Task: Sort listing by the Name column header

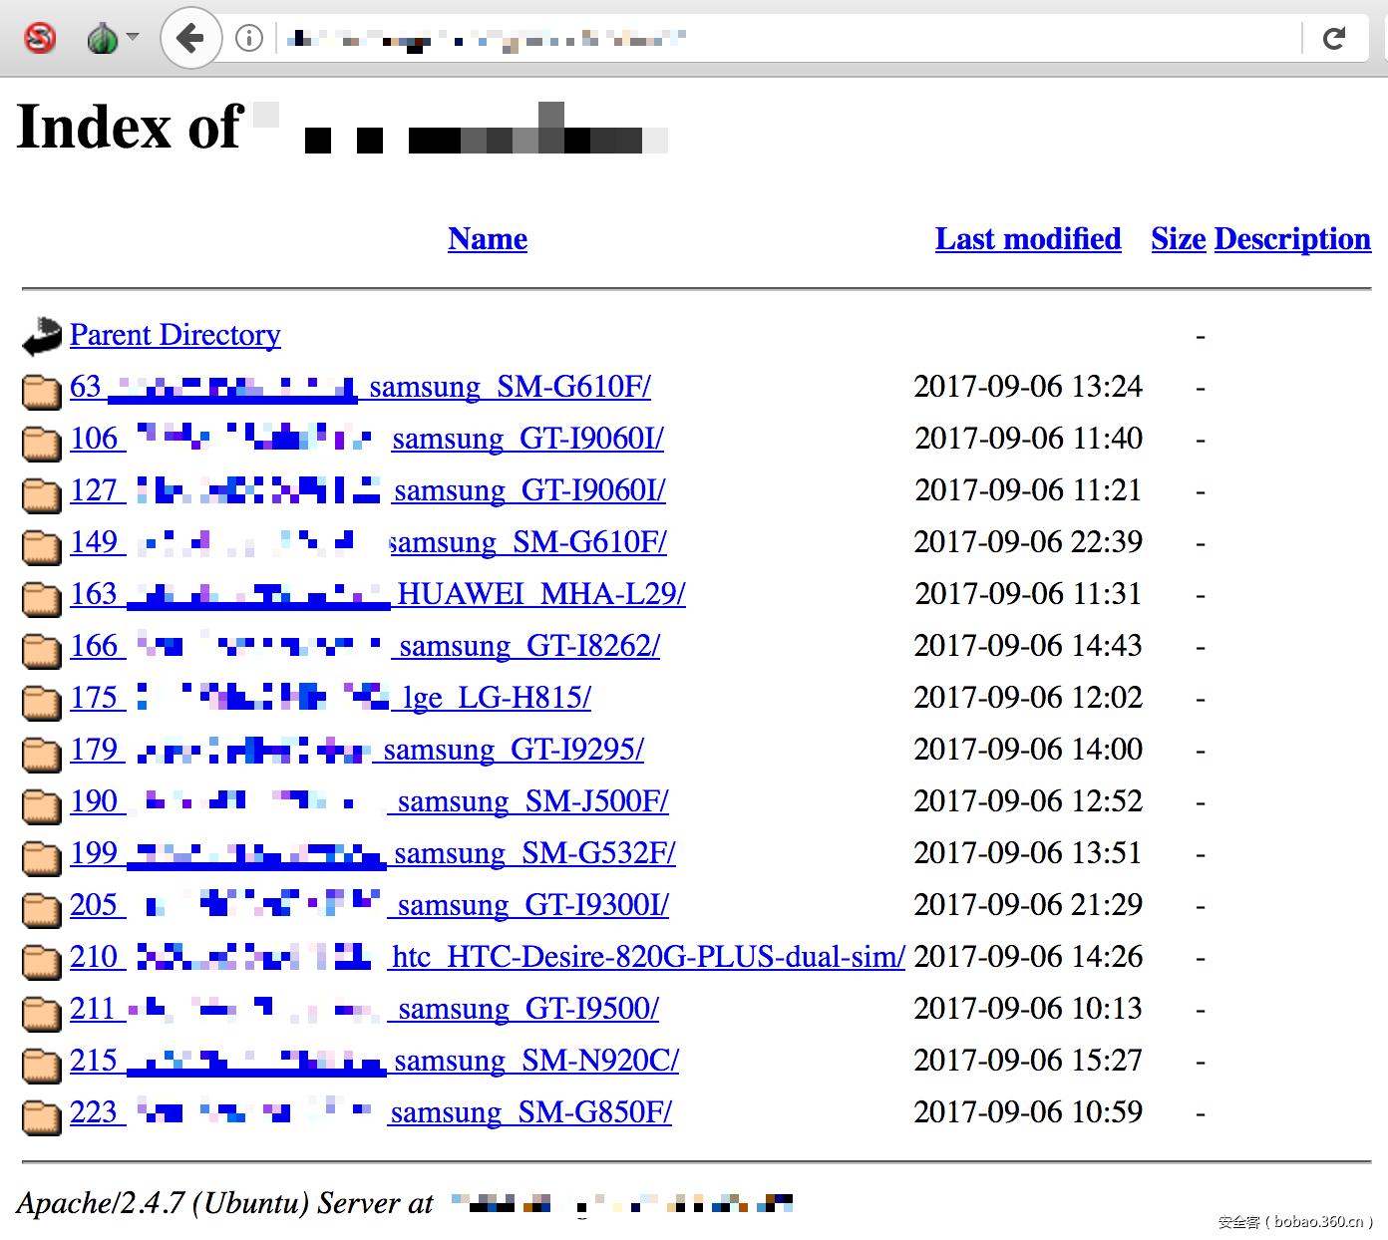Action: (x=487, y=239)
